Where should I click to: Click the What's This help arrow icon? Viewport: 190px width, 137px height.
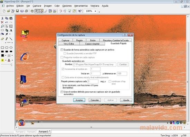pyautogui.click(x=80, y=11)
